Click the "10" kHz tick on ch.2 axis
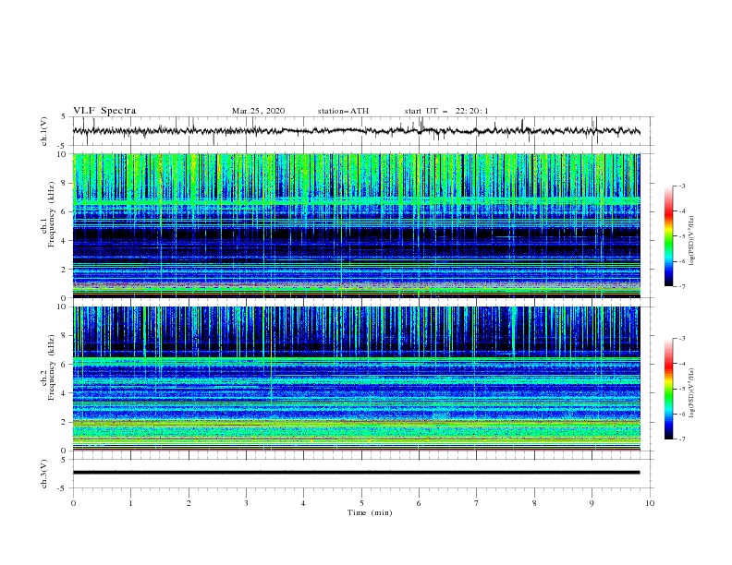Viewport: 732px width, 565px height. click(x=62, y=307)
